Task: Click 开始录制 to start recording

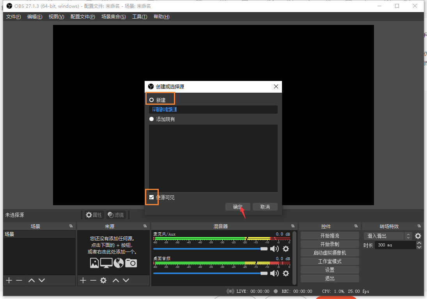Action: coord(329,244)
